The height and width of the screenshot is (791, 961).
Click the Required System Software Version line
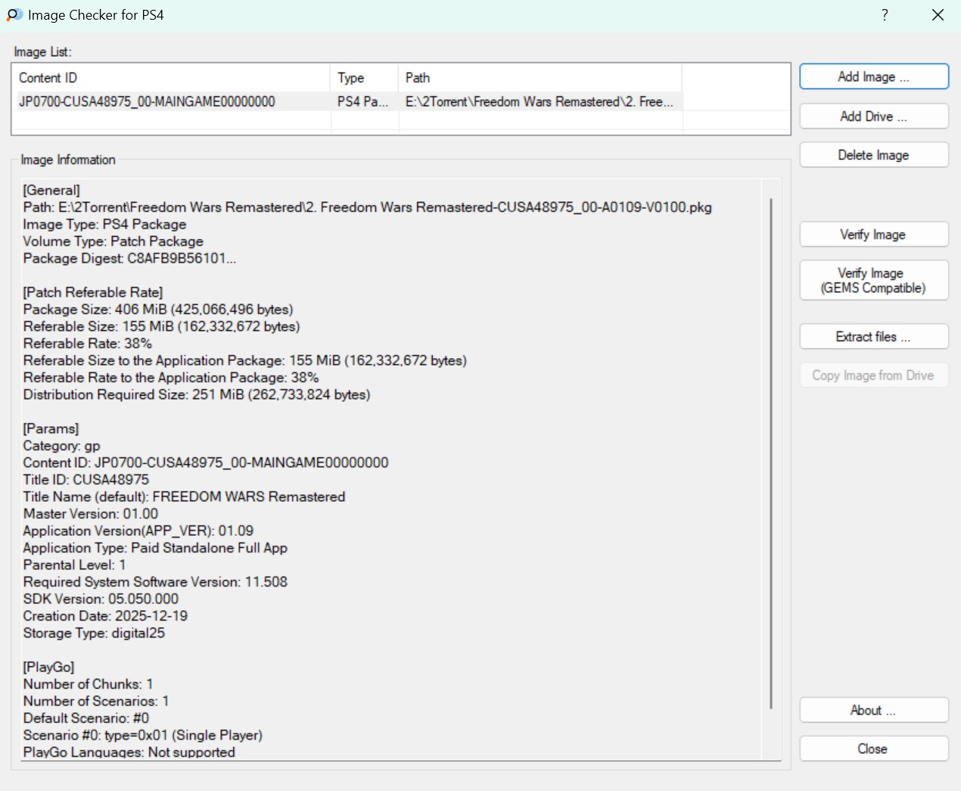coord(155,581)
